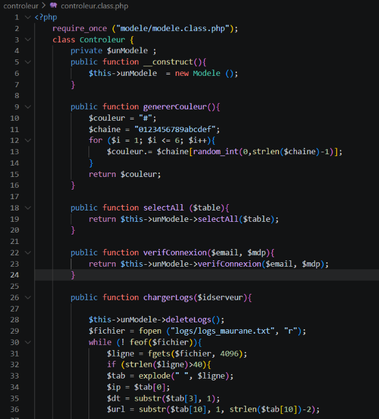Click the 'selectAll' function name on line 18
This screenshot has width=379, height=419.
pos(164,208)
